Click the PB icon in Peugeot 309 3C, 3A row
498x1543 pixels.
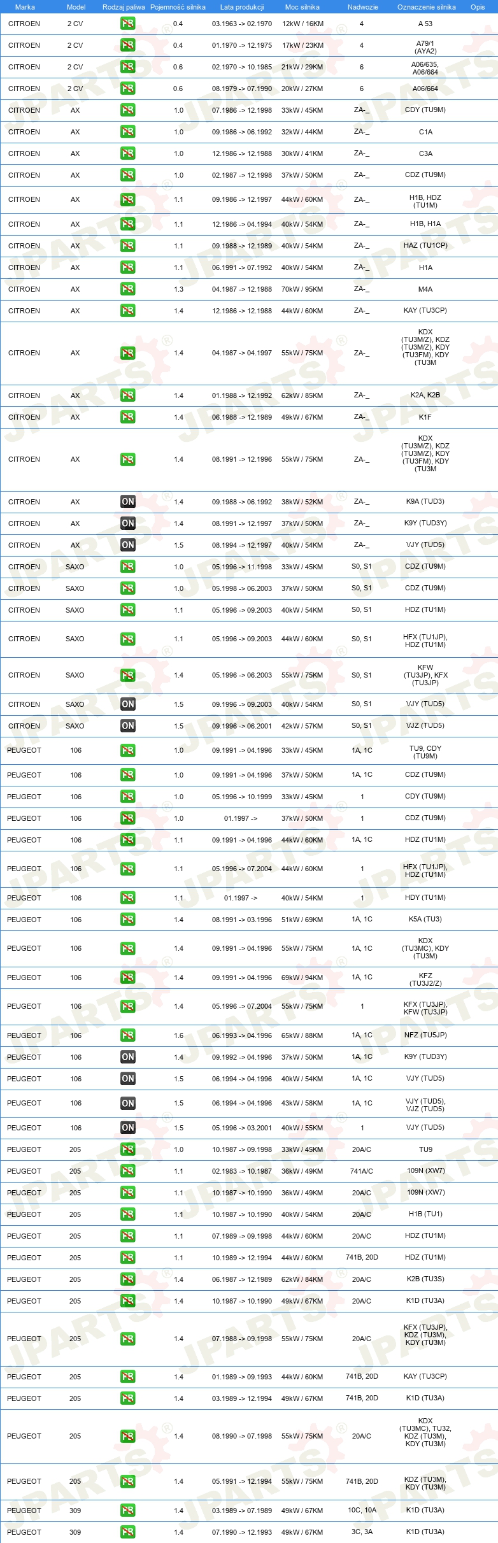coord(128,1532)
